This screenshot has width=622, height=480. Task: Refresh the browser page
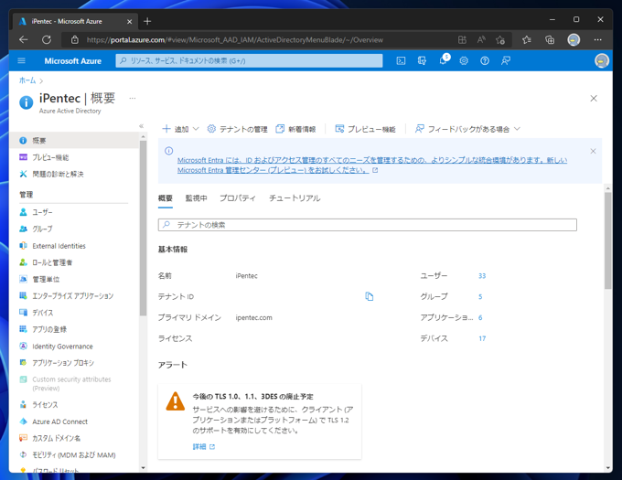[47, 39]
